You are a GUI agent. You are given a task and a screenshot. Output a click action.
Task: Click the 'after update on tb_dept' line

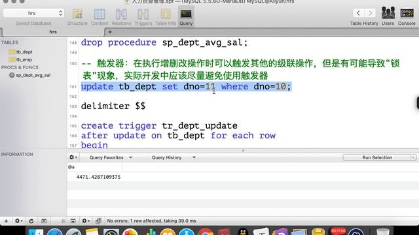click(x=178, y=136)
